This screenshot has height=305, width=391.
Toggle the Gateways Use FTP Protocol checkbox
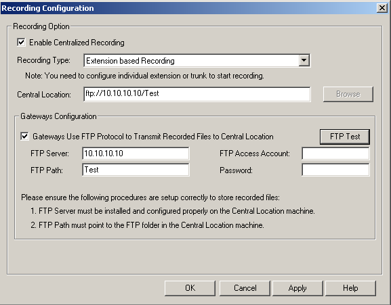pyautogui.click(x=24, y=137)
